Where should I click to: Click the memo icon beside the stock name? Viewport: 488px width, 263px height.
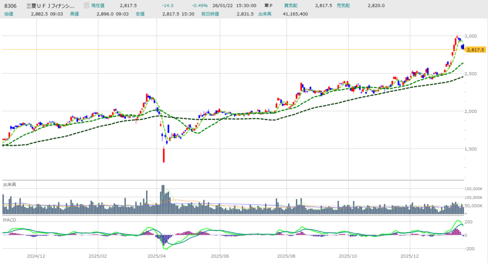click(86, 6)
